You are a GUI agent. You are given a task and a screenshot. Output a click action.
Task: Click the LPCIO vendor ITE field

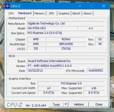[36, 49]
